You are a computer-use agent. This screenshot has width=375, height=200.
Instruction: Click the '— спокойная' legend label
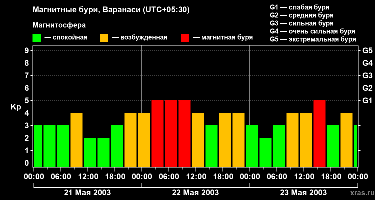point(66,37)
